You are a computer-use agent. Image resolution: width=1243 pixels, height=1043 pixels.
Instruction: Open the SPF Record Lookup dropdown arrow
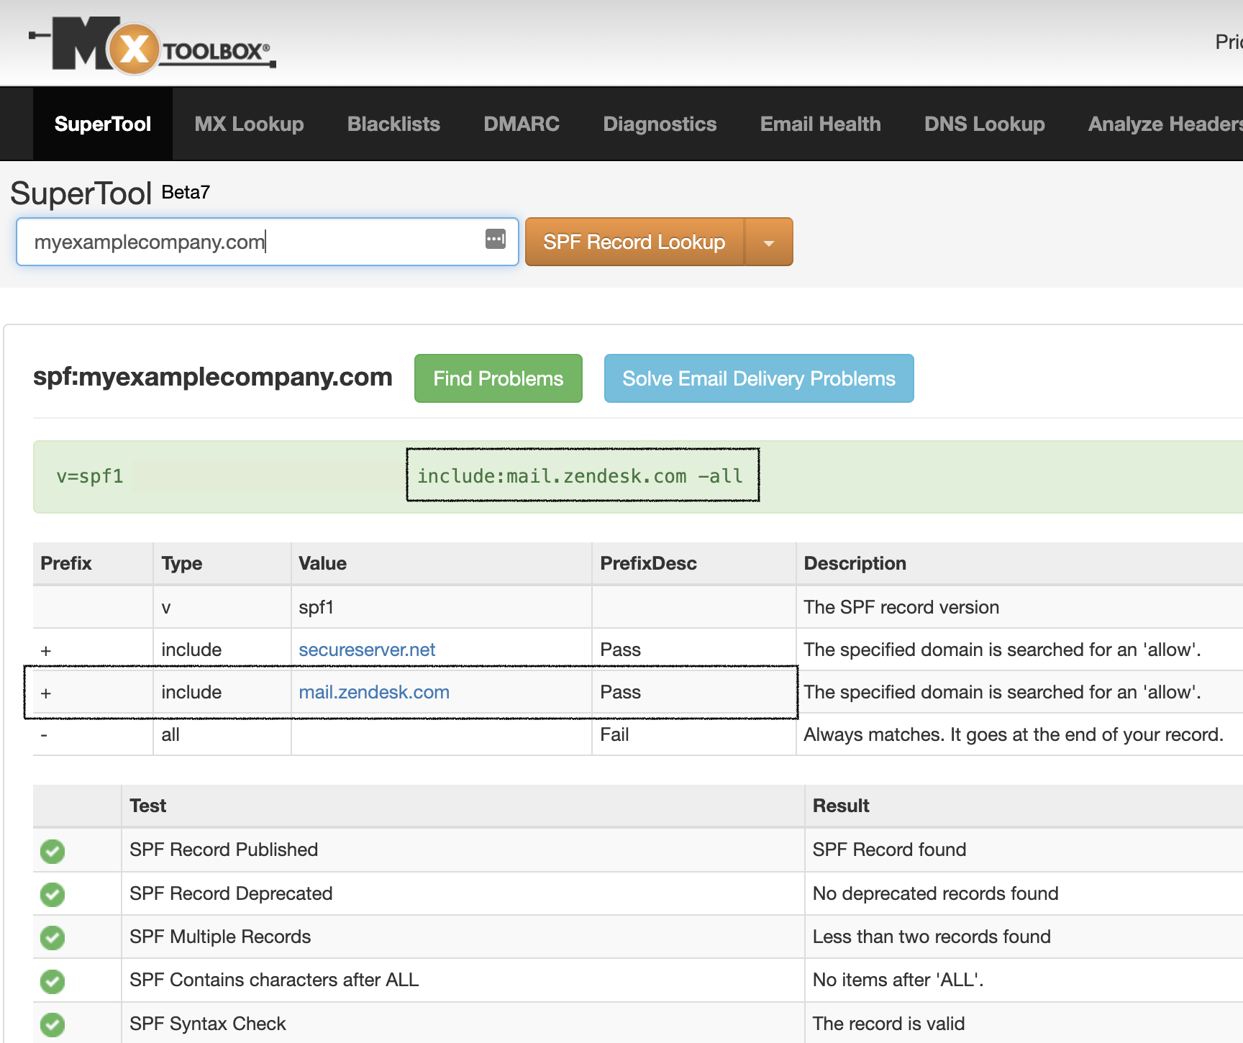coord(769,242)
